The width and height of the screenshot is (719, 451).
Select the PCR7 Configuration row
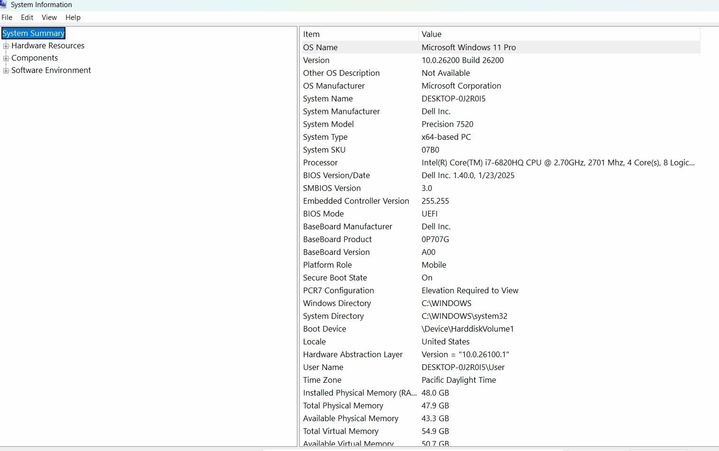point(500,290)
